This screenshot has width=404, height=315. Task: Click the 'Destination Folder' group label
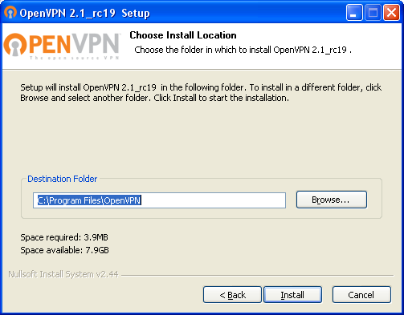[x=62, y=179]
